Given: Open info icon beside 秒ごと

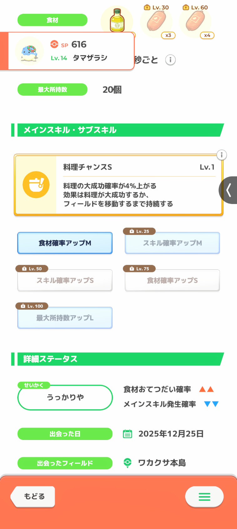Looking at the screenshot, I should click(x=170, y=60).
